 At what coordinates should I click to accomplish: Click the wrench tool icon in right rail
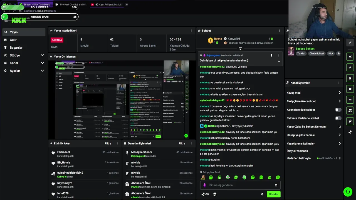point(350,121)
